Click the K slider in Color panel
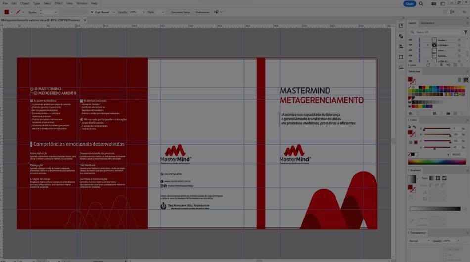This screenshot has width=470, height=262. [x=437, y=148]
